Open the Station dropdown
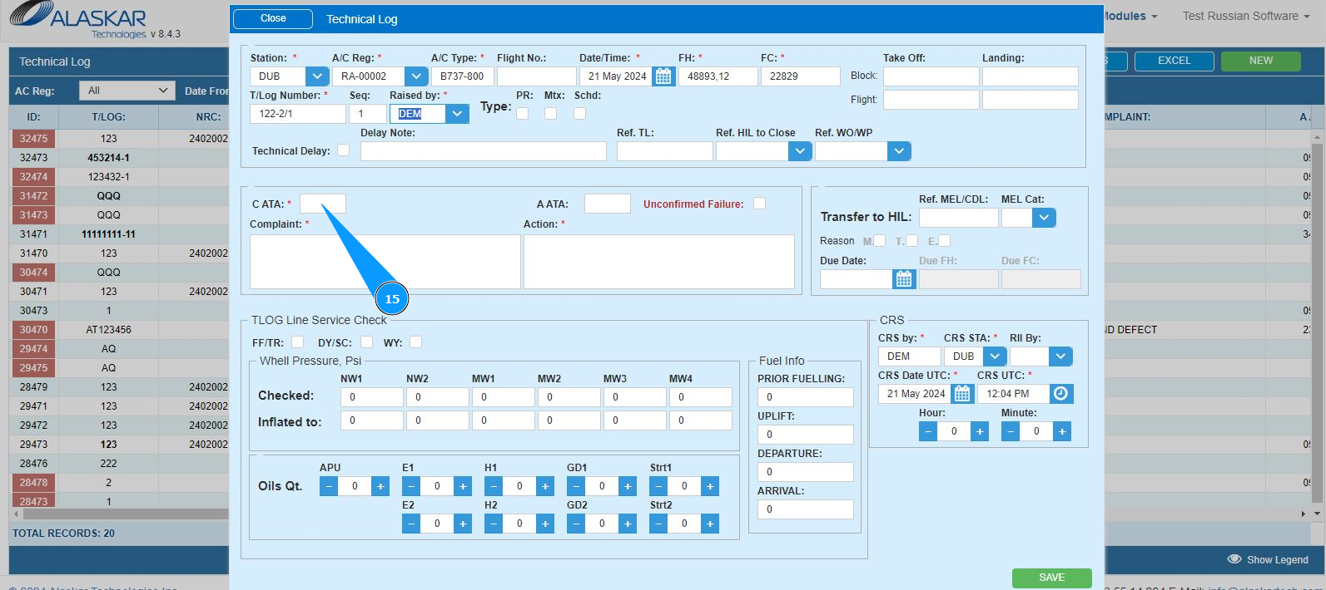 click(x=317, y=76)
